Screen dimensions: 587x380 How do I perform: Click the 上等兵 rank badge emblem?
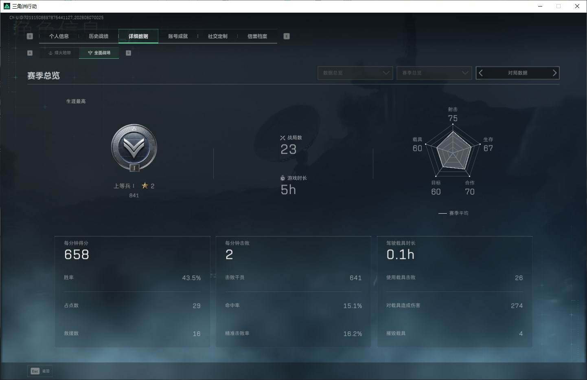[134, 148]
